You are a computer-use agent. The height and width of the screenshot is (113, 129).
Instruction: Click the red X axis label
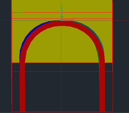pyautogui.click(x=74, y=18)
